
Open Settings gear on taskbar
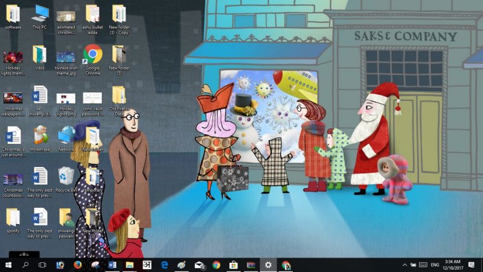(268, 265)
